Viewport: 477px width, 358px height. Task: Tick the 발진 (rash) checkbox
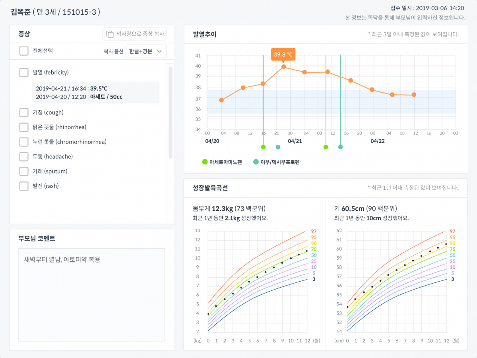(24, 186)
